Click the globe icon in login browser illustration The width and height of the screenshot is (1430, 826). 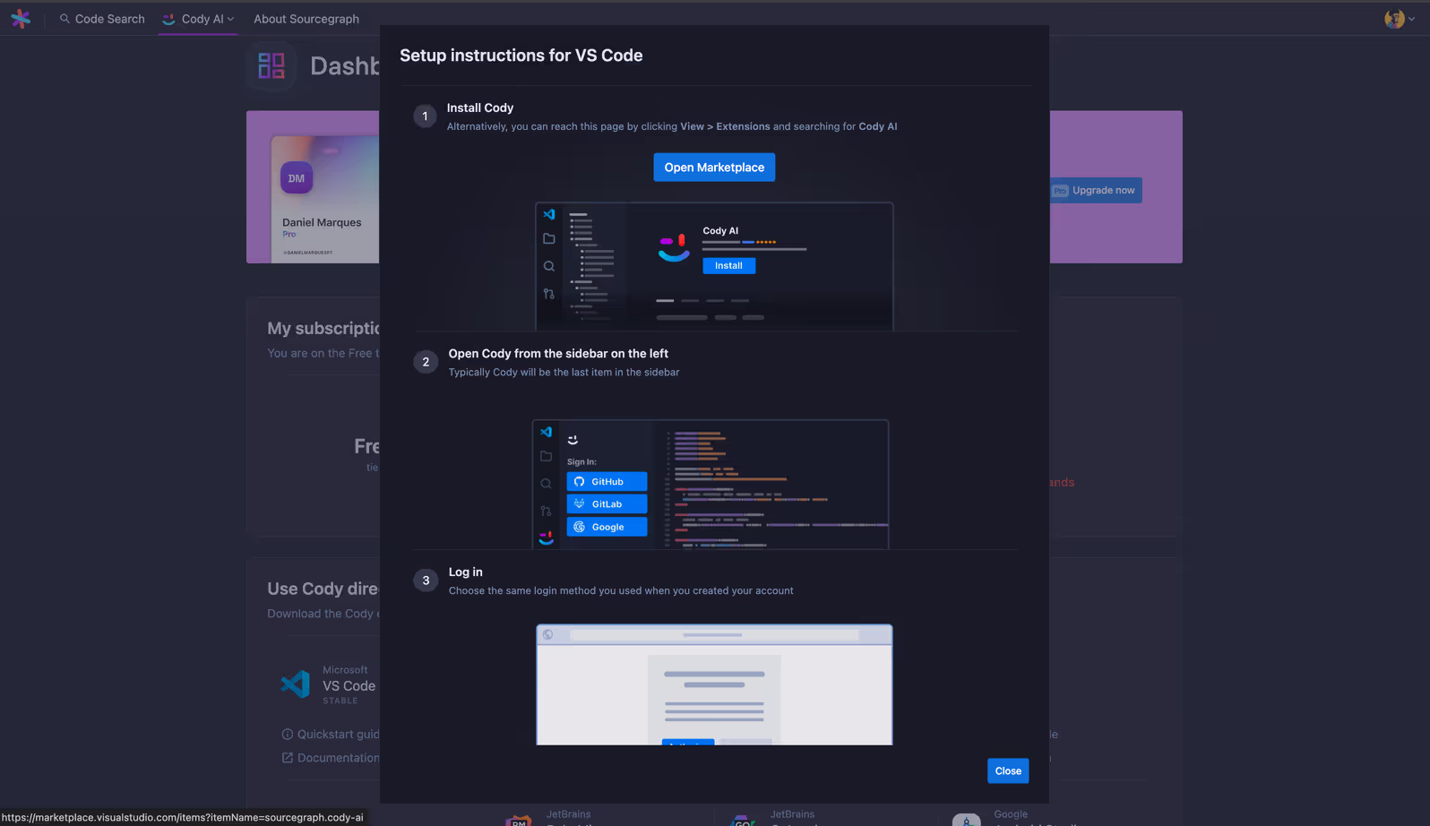(548, 634)
